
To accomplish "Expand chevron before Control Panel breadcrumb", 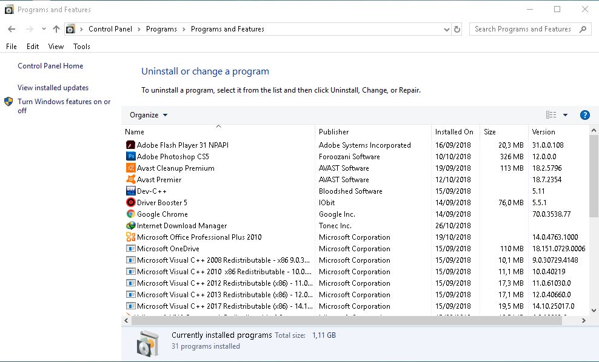I will pyautogui.click(x=81, y=29).
